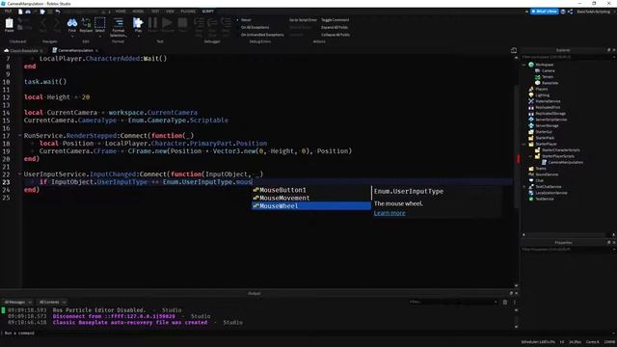Collapse the Workspace tree node
Viewport: 617px width, 347px height.
tap(524, 65)
